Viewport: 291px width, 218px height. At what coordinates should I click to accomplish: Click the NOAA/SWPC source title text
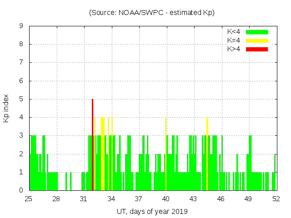pyautogui.click(x=152, y=13)
